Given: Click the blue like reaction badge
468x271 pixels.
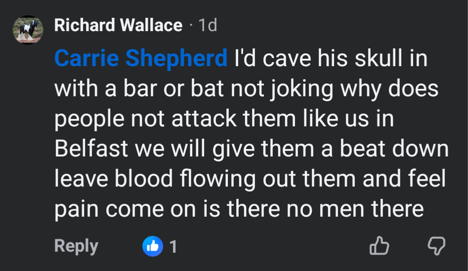Looking at the screenshot, I should pos(153,246).
